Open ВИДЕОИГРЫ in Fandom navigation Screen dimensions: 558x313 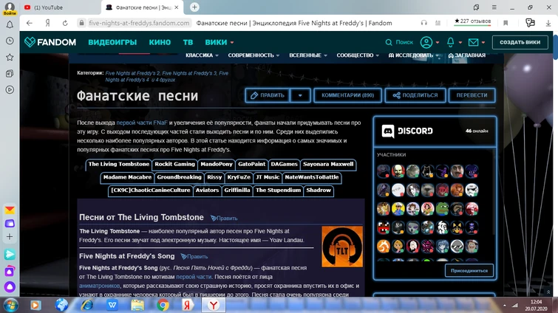pyautogui.click(x=112, y=42)
